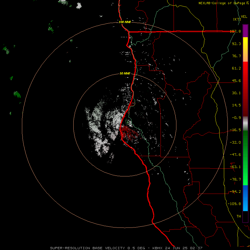Screen dimensions: 250x250
Task: Click the 14.5 velocity scale value
Action: (236, 105)
